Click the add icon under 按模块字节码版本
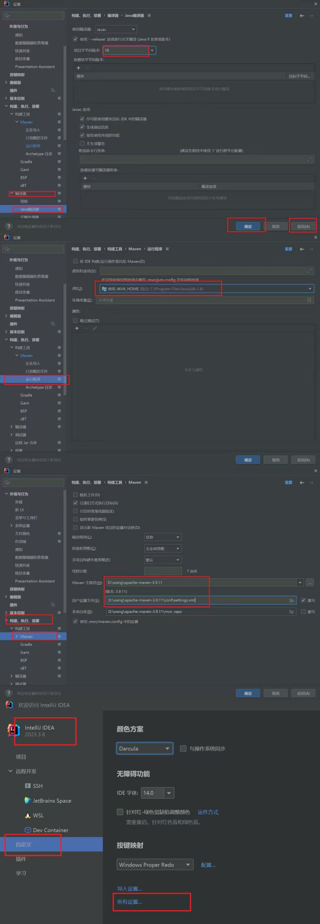The image size is (320, 924). (x=78, y=68)
